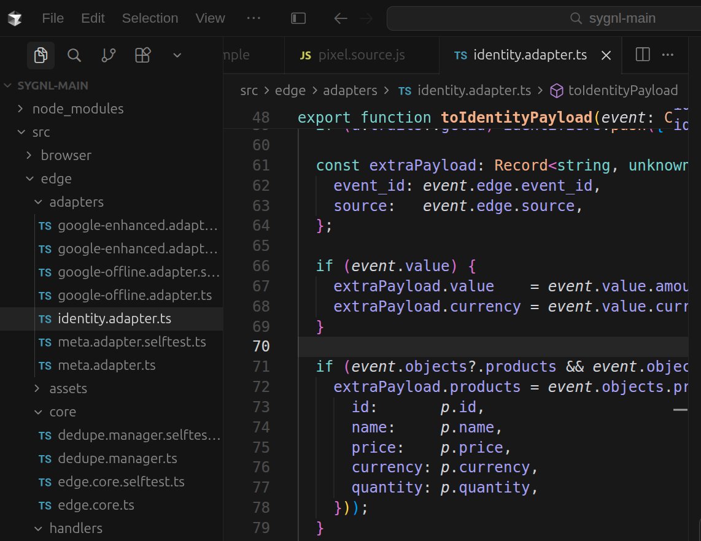Viewport: 701px width, 541px height.
Task: Click TS icon of dedupe.manager.ts
Action: click(45, 459)
